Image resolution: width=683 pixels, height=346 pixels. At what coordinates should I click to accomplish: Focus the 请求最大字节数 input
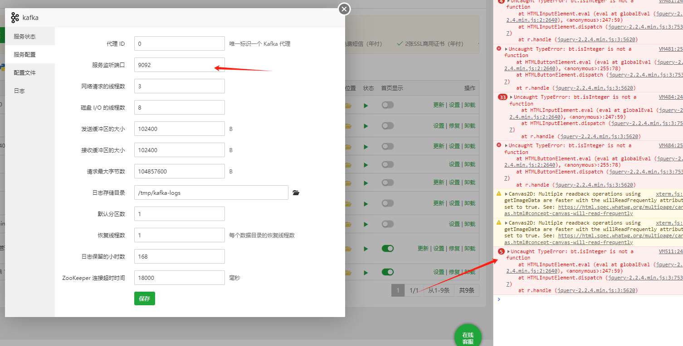180,171
